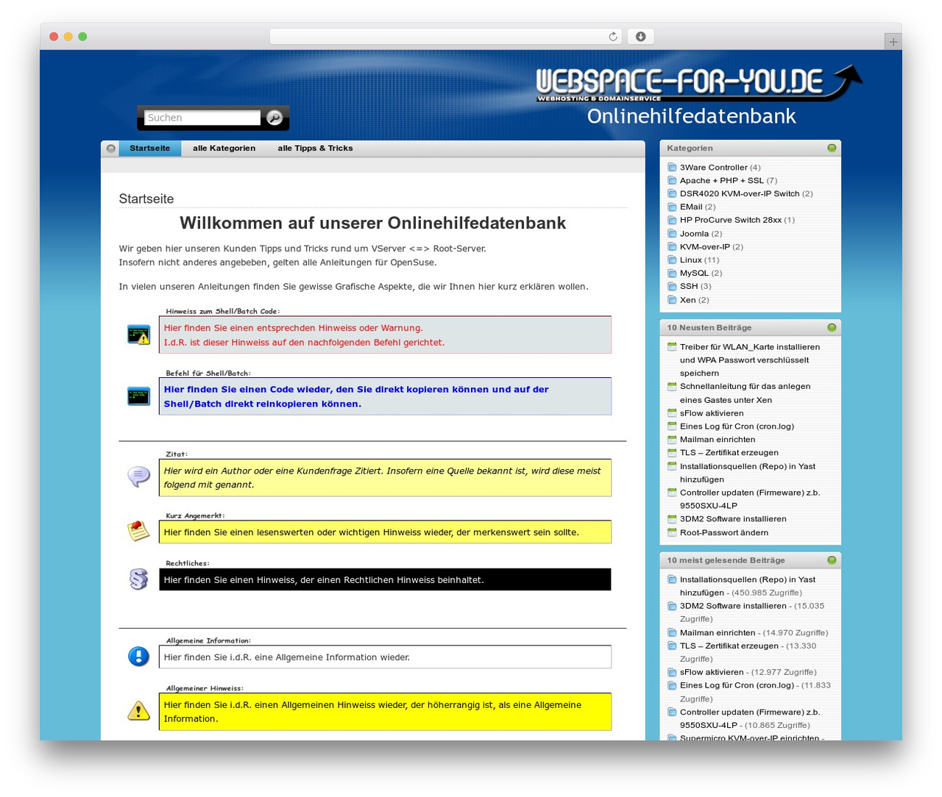The image size is (942, 797).
Task: Click the Zitat speech bubble icon
Action: click(x=138, y=476)
